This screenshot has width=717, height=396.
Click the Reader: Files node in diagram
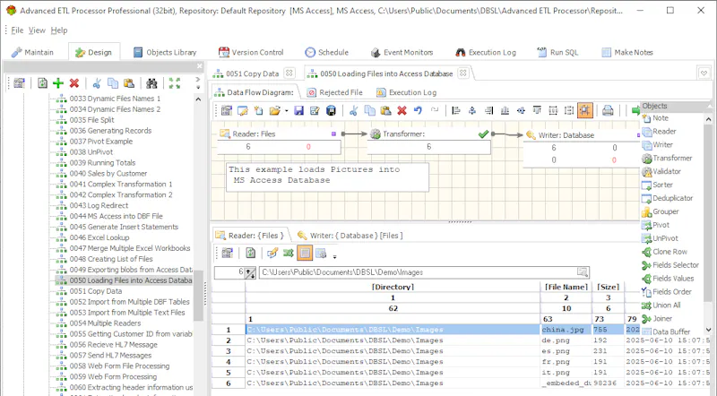(x=279, y=141)
